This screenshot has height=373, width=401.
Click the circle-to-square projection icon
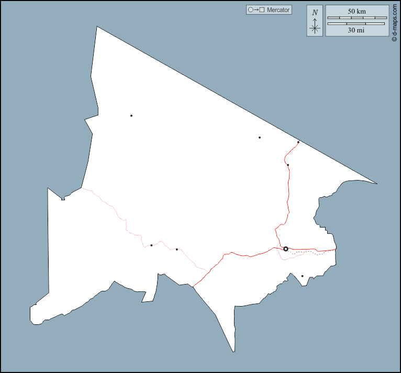(256, 10)
